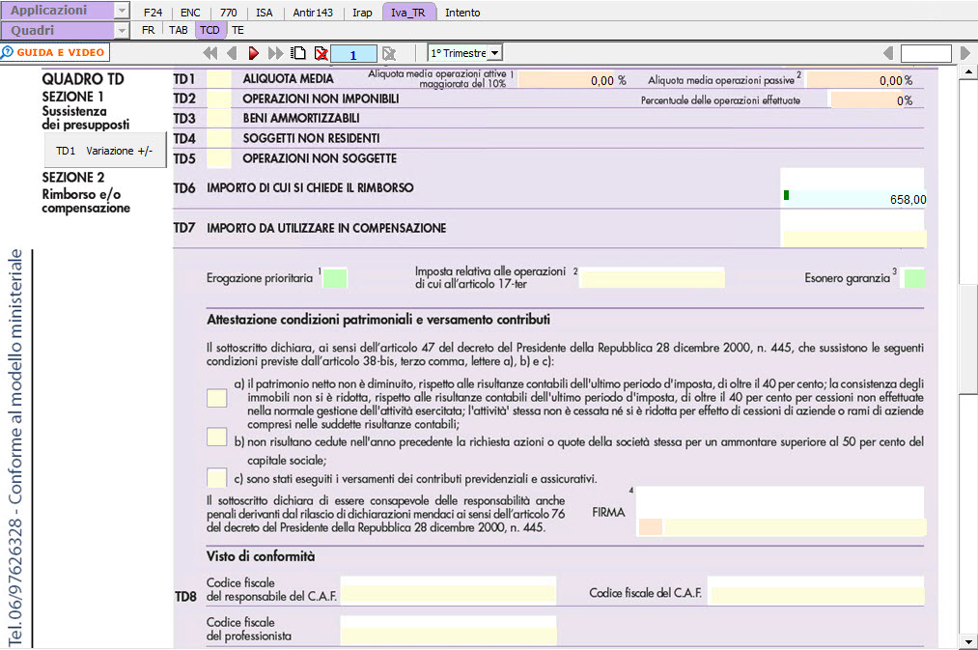978x650 pixels.
Task: Select the Iva_TR tab
Action: pos(408,13)
